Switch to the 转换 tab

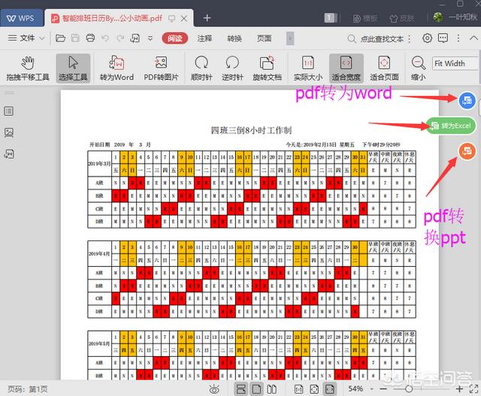click(x=234, y=38)
